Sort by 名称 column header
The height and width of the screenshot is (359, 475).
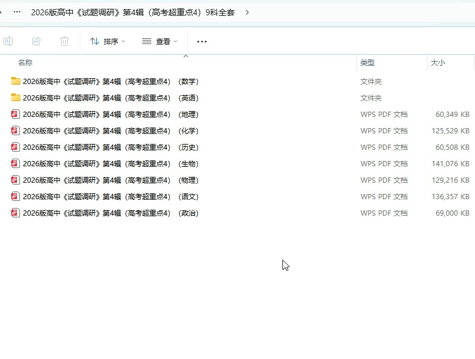(x=25, y=62)
